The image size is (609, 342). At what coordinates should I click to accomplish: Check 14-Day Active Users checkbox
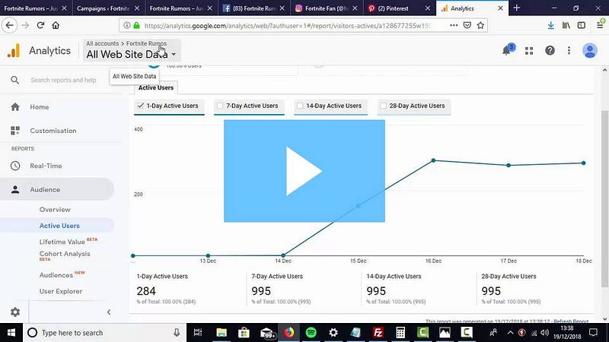300,106
